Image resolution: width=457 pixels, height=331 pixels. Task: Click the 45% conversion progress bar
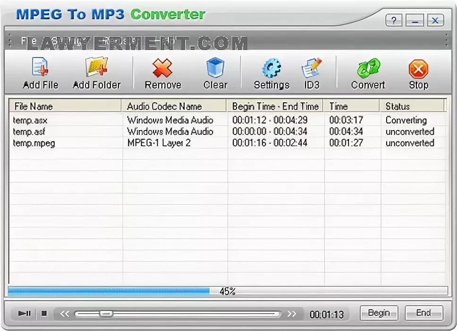click(228, 291)
